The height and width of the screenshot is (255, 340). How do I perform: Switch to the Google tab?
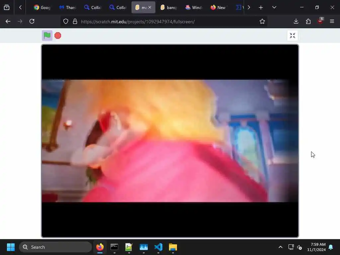pos(42,7)
